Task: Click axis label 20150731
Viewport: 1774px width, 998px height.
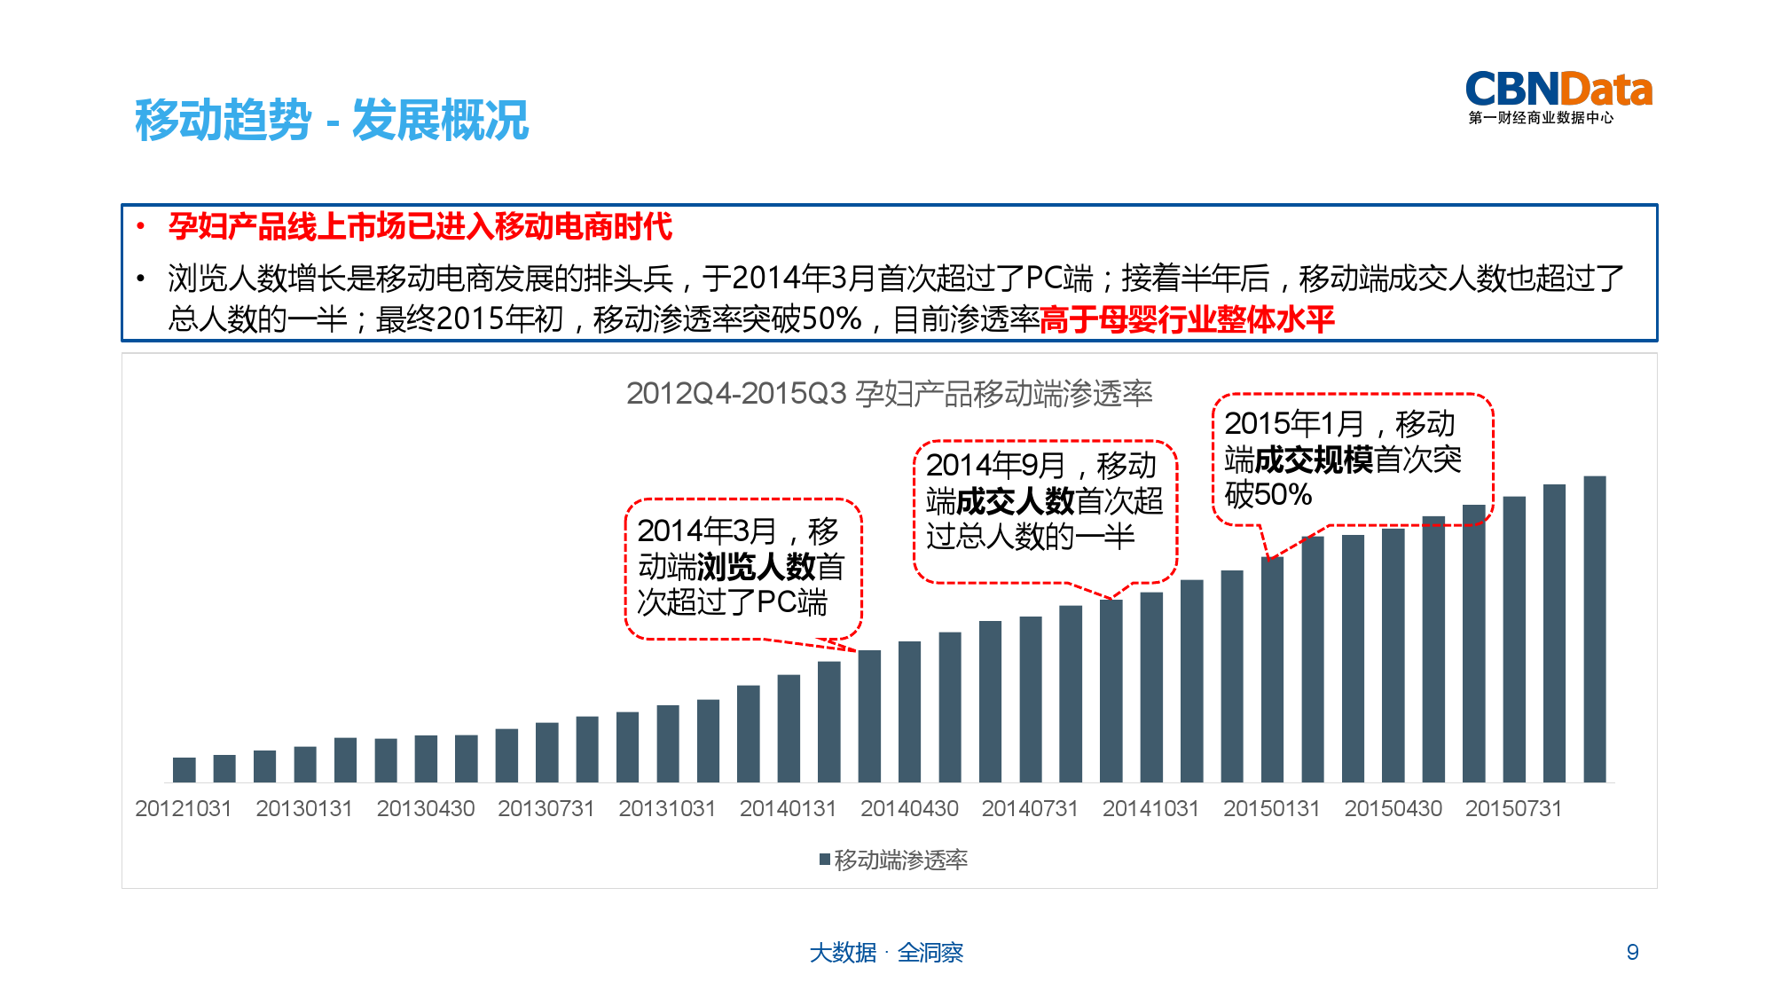Action: (1514, 808)
